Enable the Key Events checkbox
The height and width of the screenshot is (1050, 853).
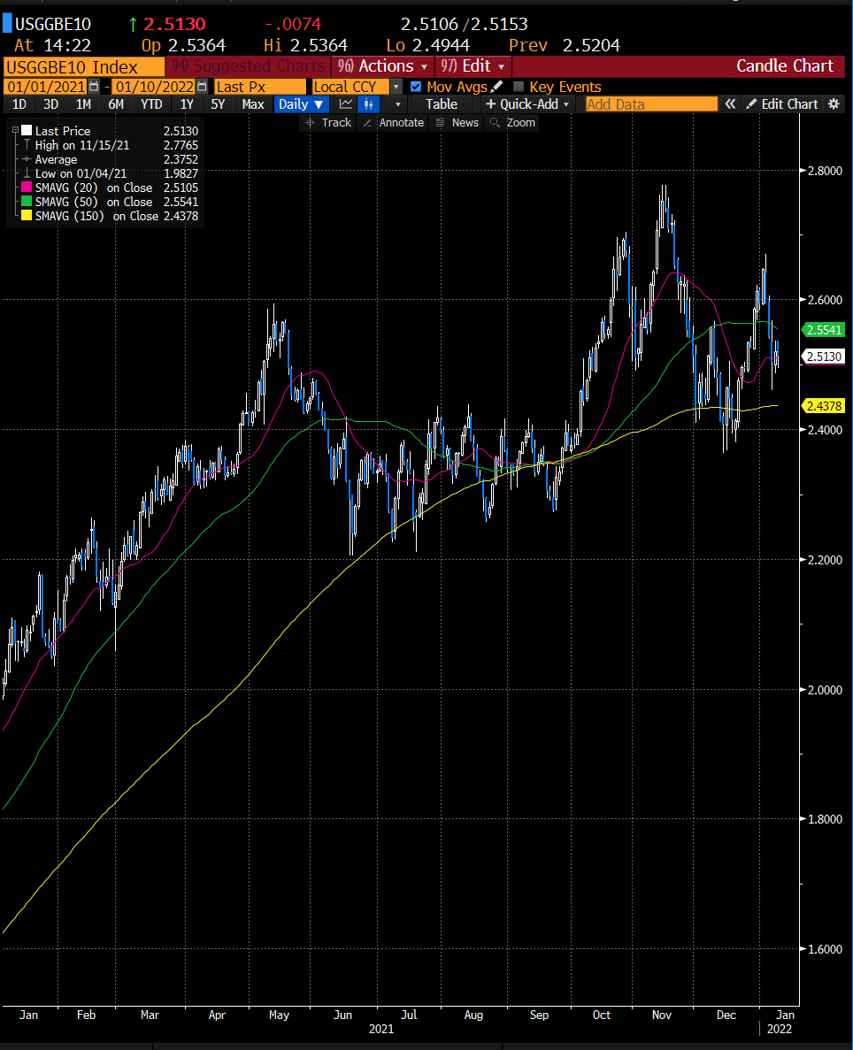pos(518,87)
